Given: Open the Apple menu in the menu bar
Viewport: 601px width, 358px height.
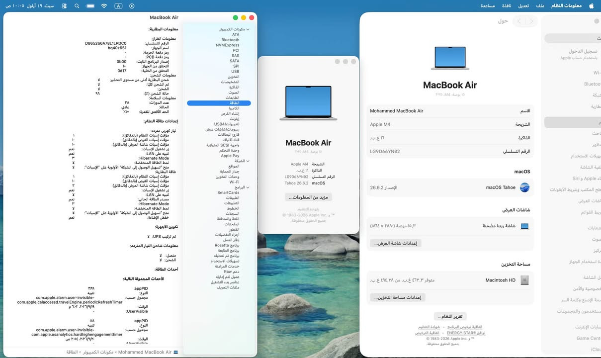Looking at the screenshot, I should tap(592, 5).
